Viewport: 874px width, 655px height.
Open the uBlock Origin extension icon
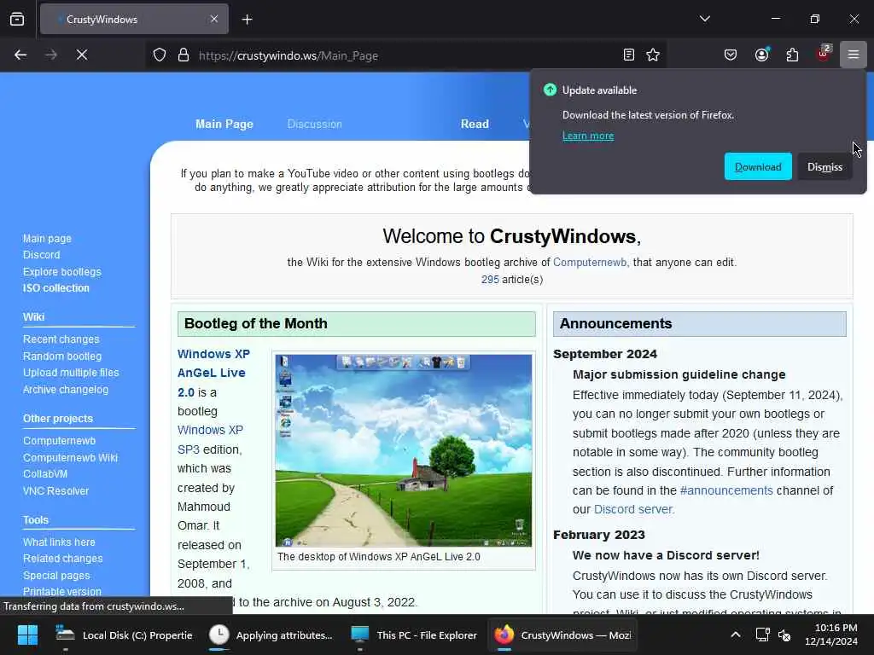[x=823, y=54]
